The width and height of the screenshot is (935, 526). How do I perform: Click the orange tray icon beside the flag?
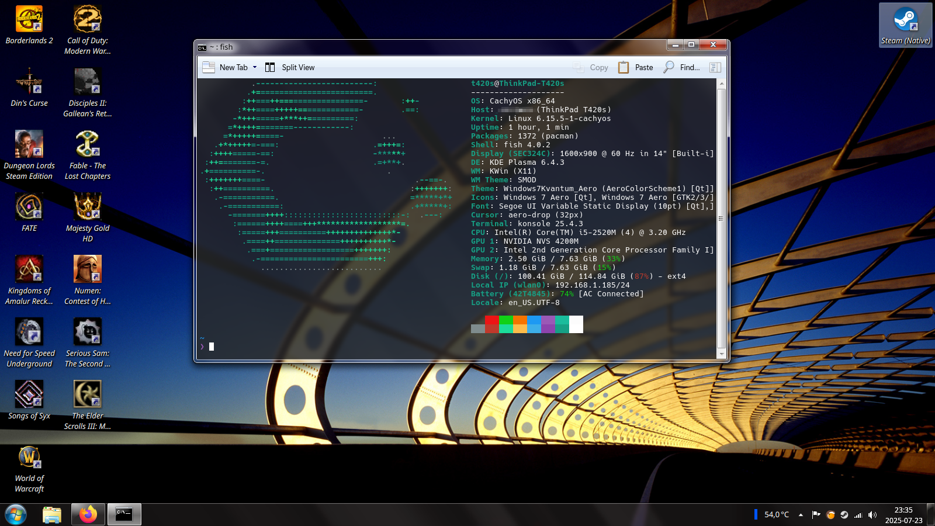(830, 515)
